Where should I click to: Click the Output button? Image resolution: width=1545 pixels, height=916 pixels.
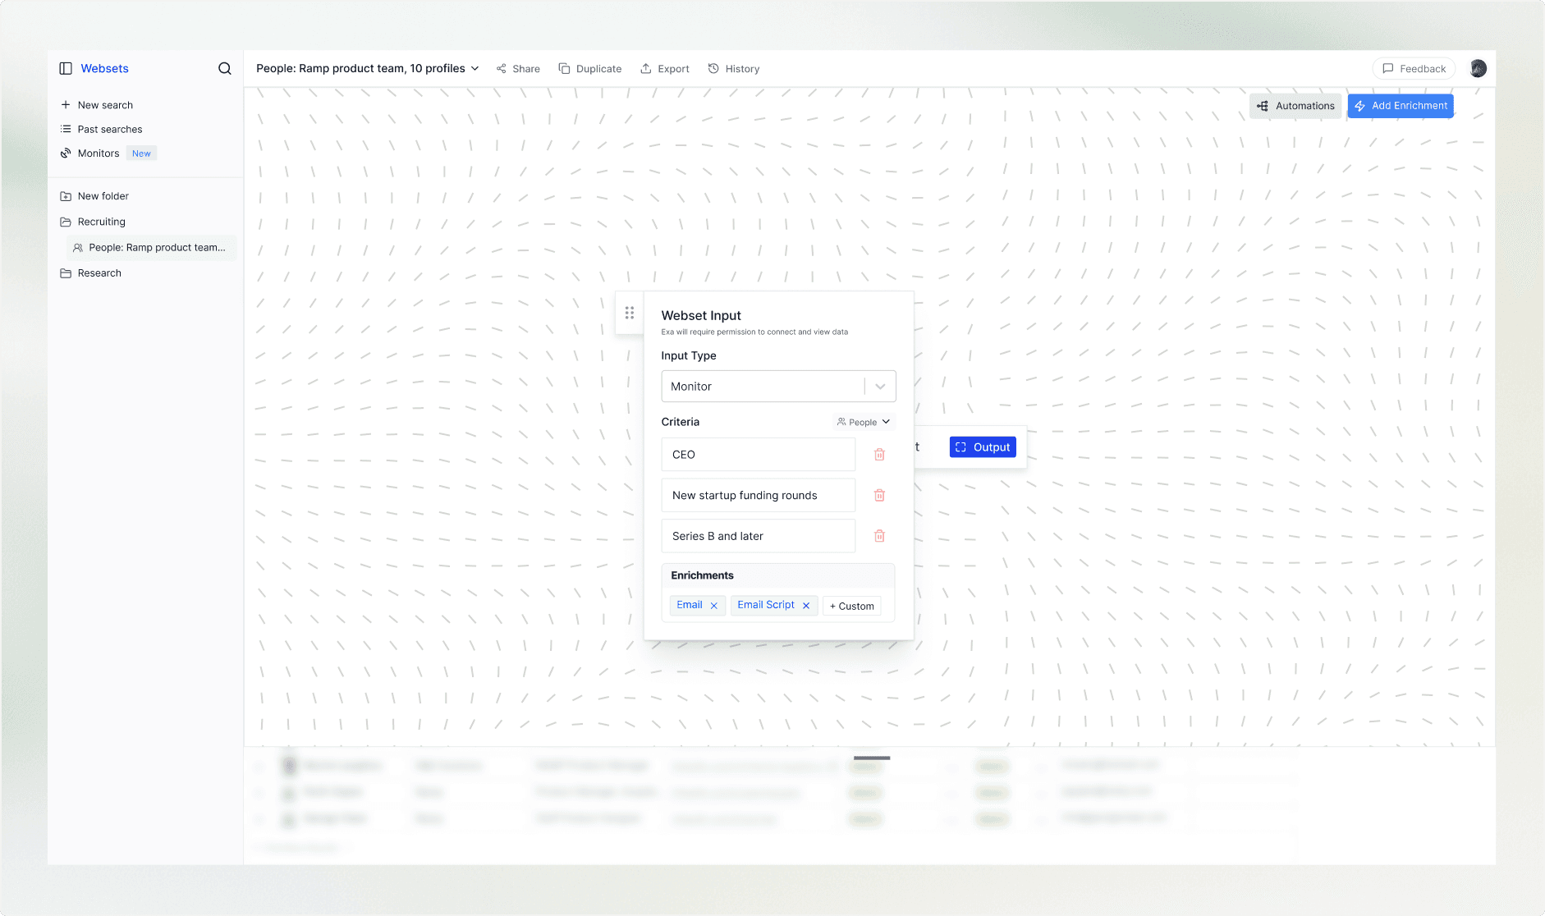[983, 447]
